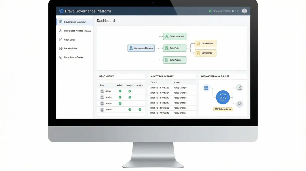
Task: Click the Data Policies sidebar icon
Action: coord(61,48)
